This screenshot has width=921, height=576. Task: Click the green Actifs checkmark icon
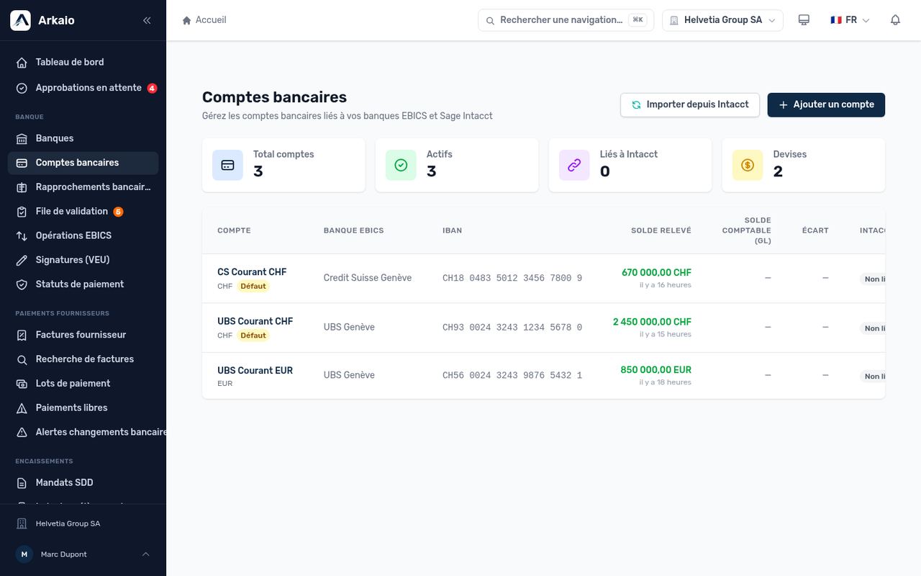401,165
